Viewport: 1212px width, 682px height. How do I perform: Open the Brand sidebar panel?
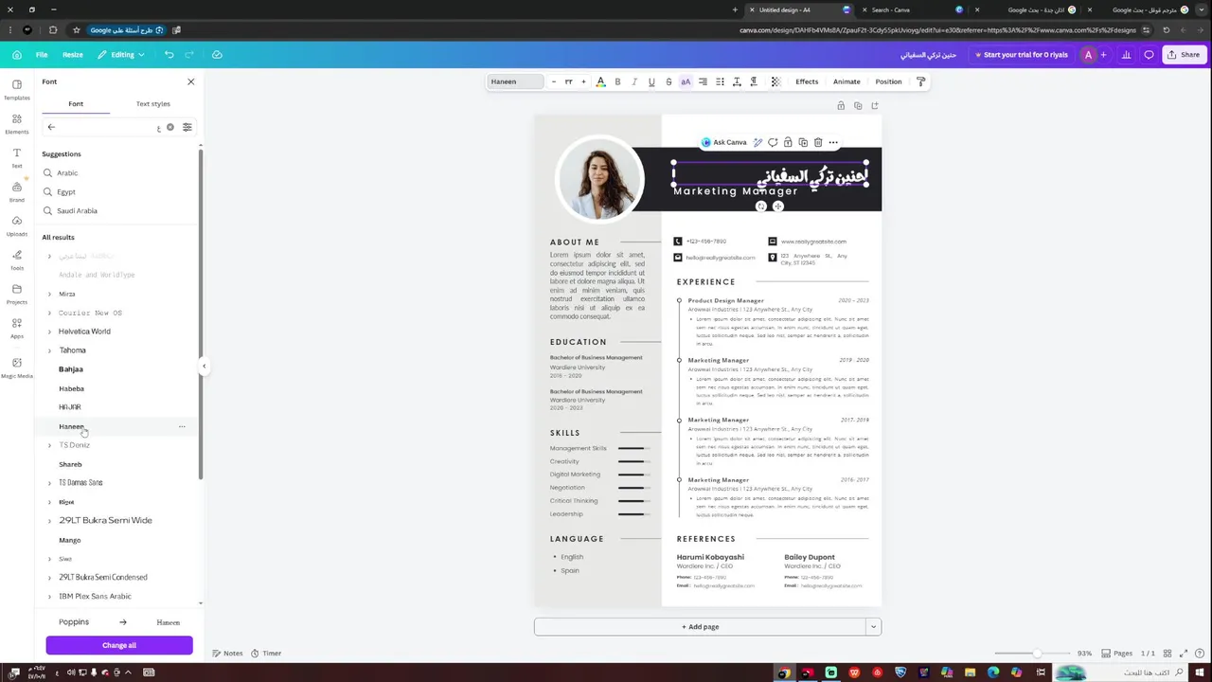[x=17, y=191]
